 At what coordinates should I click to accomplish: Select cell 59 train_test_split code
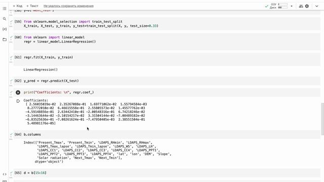pos(167,24)
